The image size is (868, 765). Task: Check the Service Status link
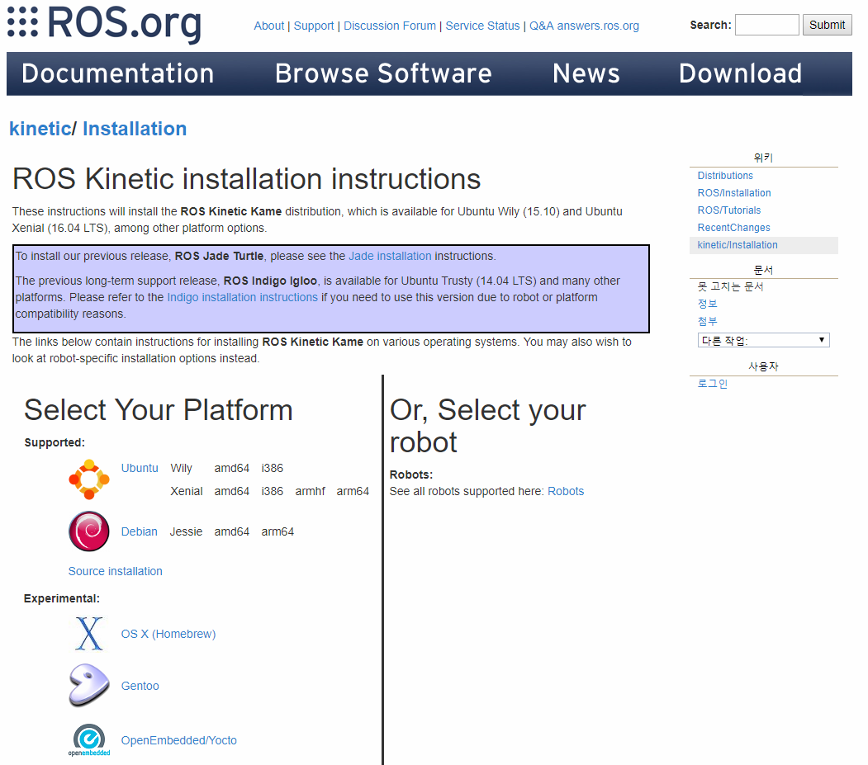482,26
